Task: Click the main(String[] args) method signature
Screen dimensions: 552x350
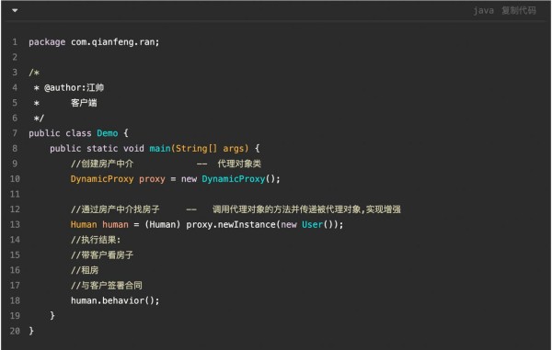Action: [199, 148]
